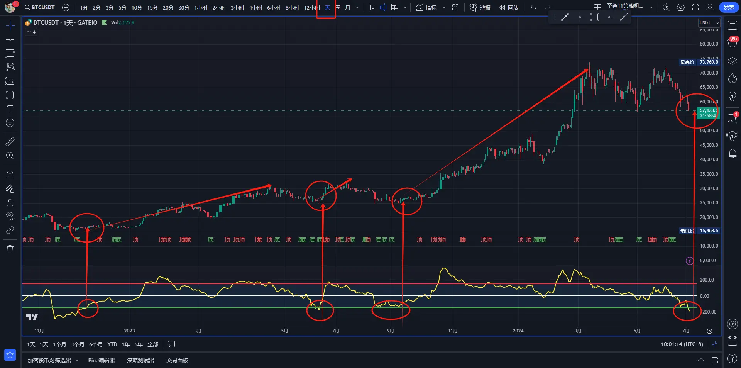741x368 pixels.
Task: Select the text annotation tool
Action: click(10, 109)
